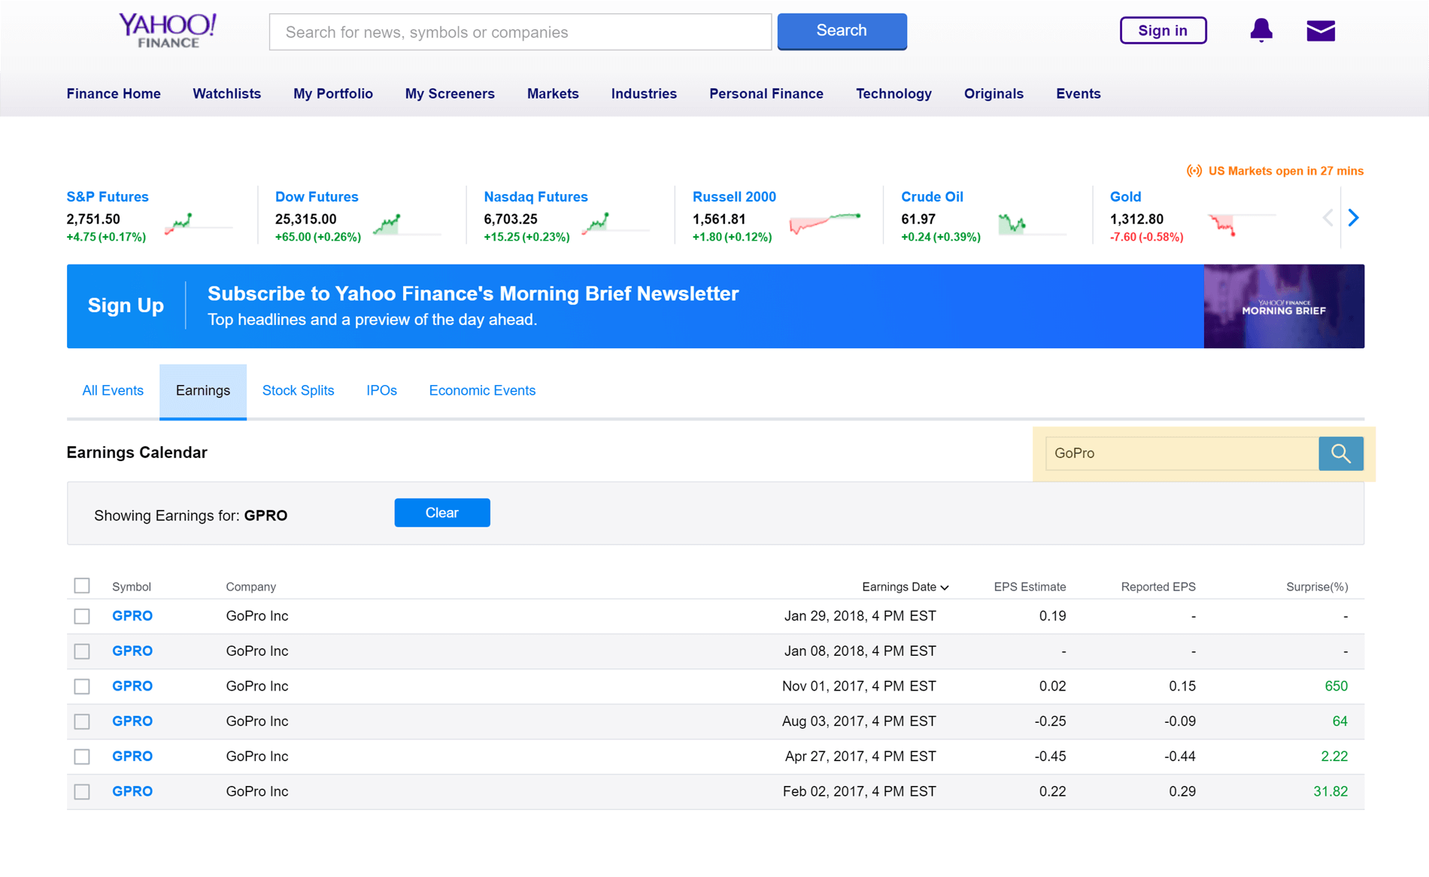Select the 31.82 surprise value
The height and width of the screenshot is (877, 1429).
point(1330,791)
